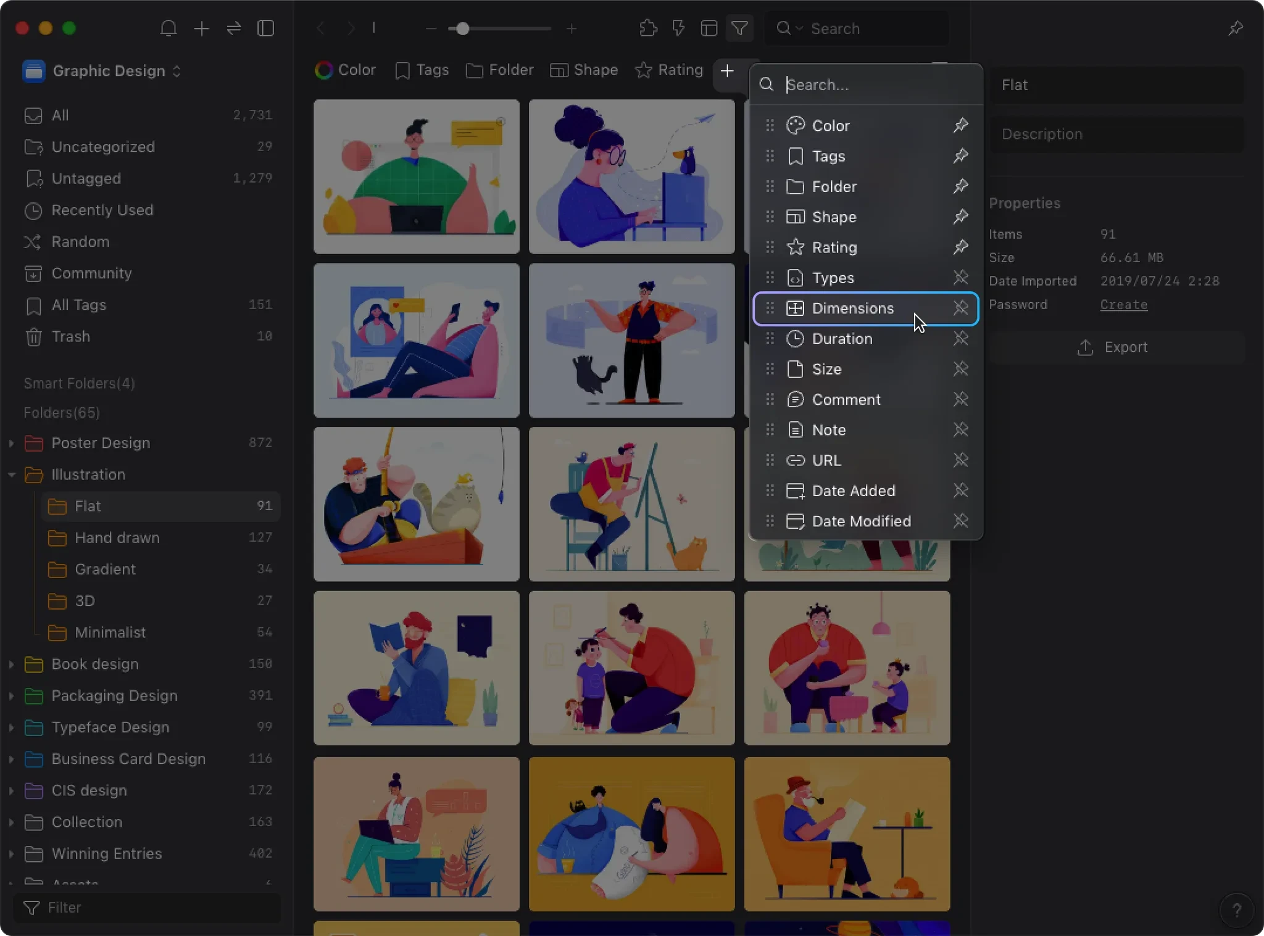This screenshot has height=936, width=1264.
Task: Select Comment in the filter list
Action: (x=865, y=399)
